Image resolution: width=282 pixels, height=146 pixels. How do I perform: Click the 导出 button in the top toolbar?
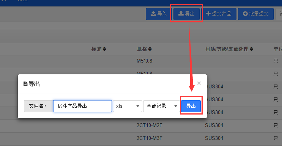[186, 14]
